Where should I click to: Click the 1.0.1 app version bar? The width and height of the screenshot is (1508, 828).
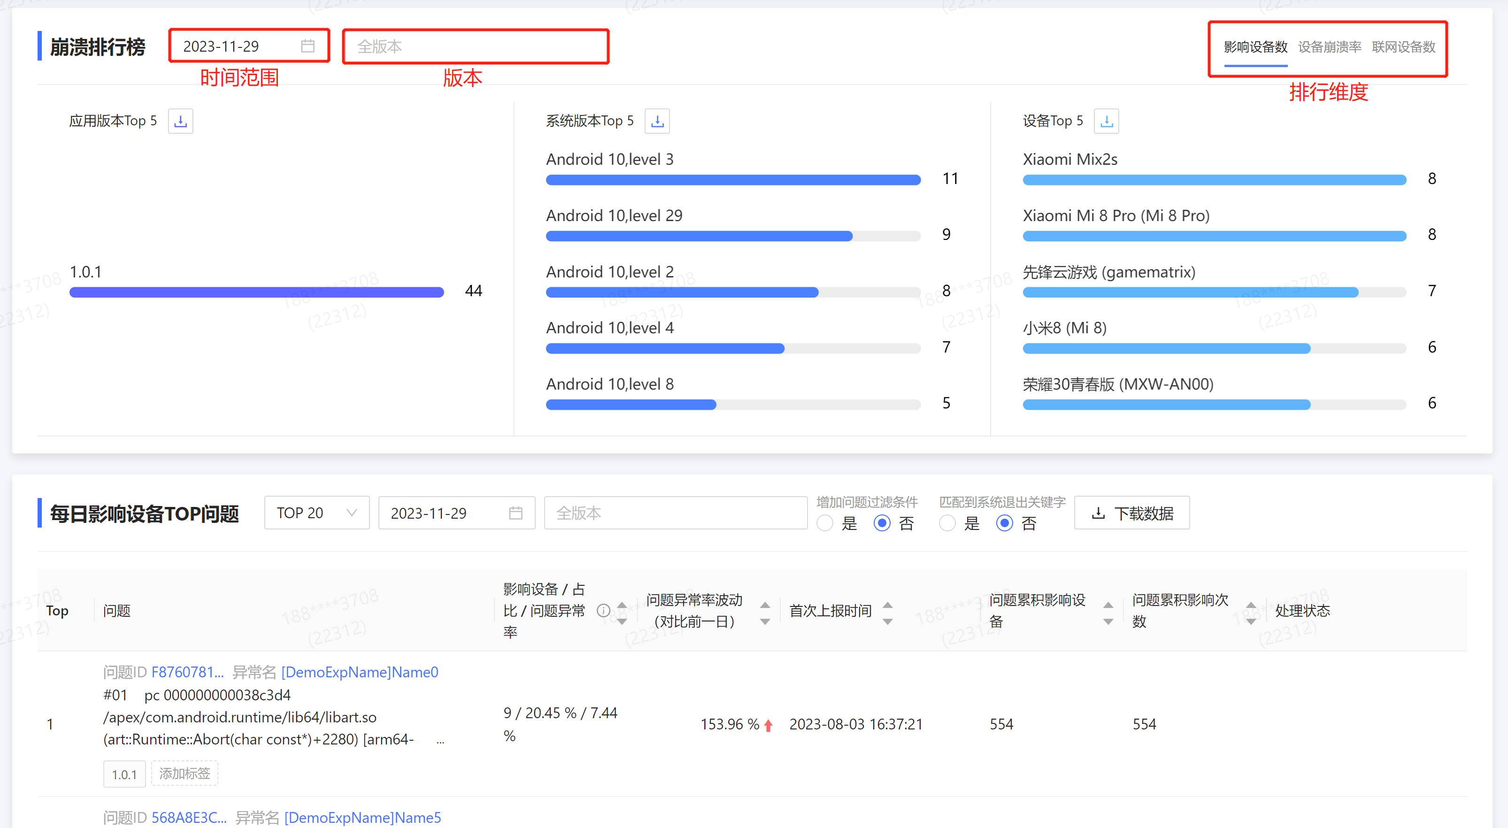coord(256,292)
